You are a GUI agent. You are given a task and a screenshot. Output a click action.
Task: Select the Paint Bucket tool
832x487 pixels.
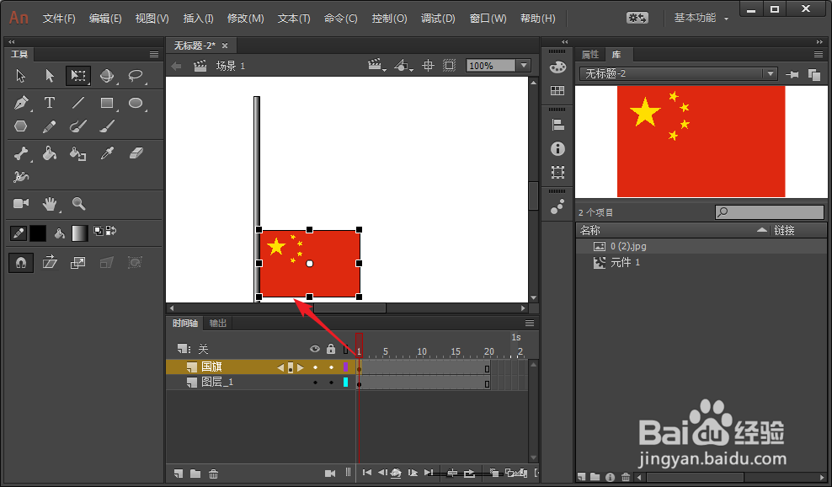click(x=50, y=153)
